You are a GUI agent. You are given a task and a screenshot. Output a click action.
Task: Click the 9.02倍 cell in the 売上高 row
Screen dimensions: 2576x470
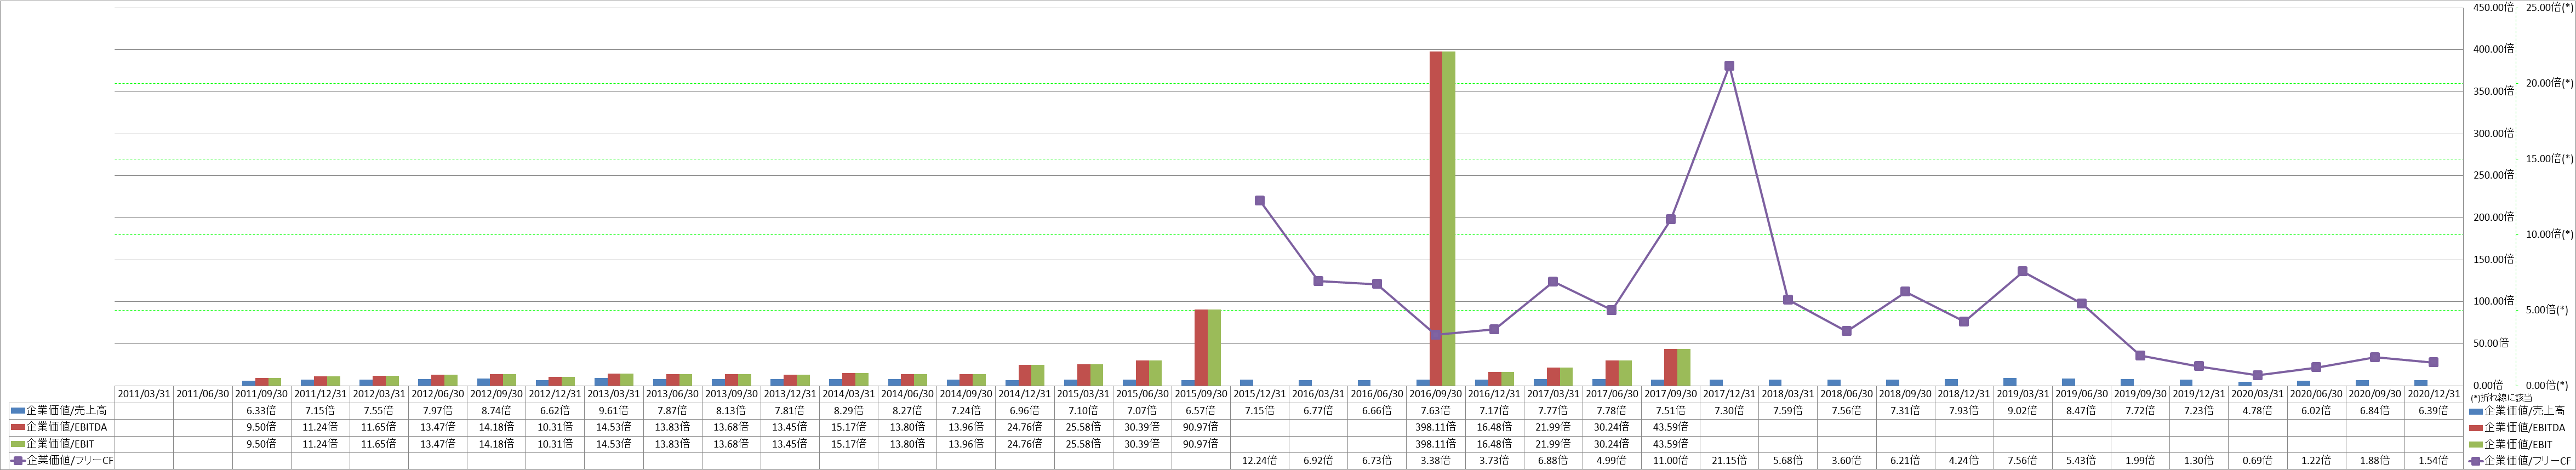[x=2023, y=411]
